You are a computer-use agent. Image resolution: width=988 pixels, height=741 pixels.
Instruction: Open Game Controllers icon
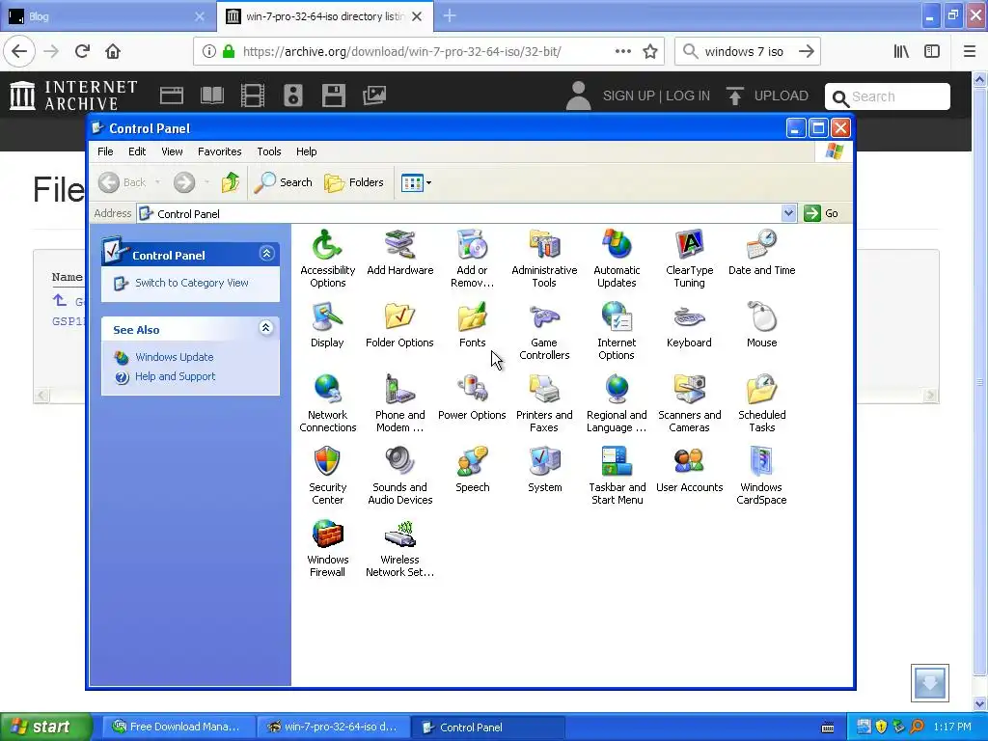point(544,331)
